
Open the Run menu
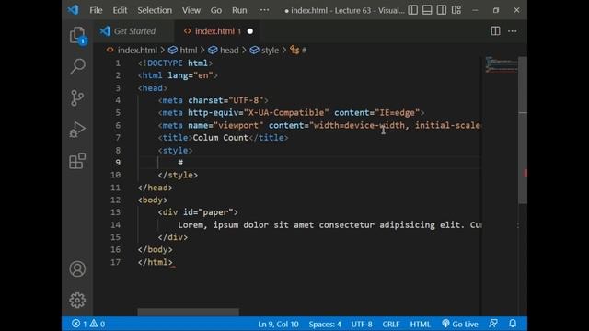click(x=239, y=10)
